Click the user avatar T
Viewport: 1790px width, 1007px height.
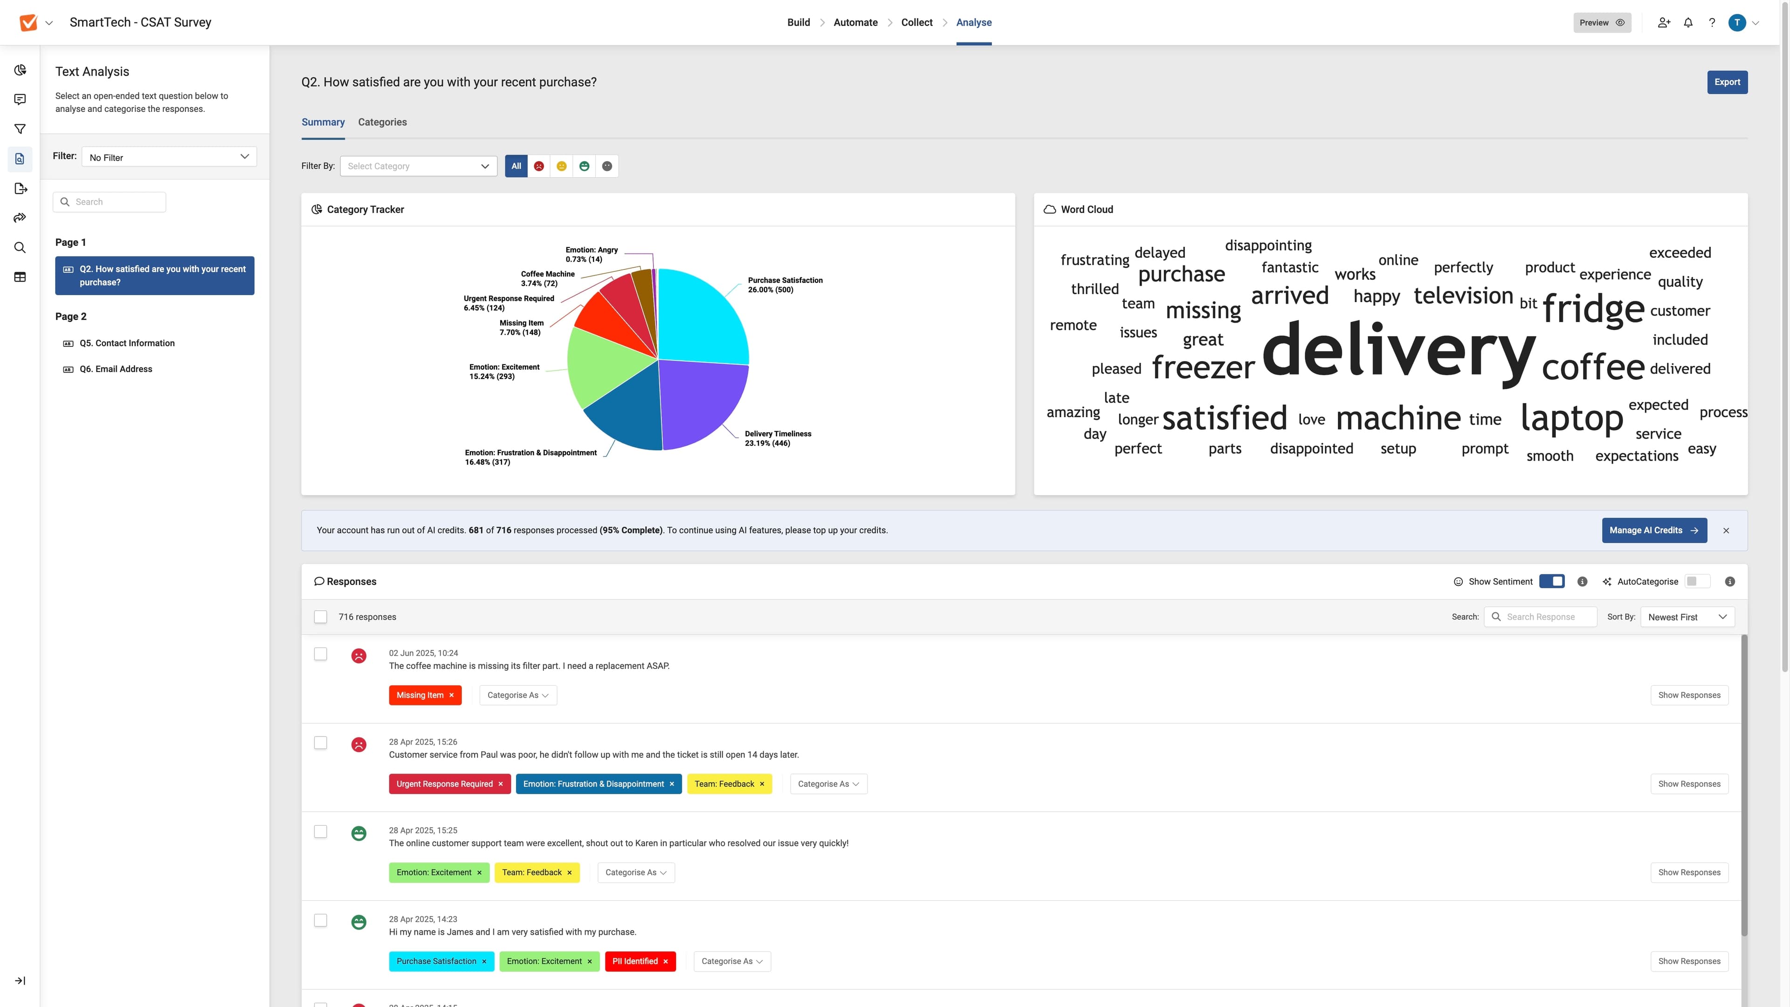[x=1737, y=22]
